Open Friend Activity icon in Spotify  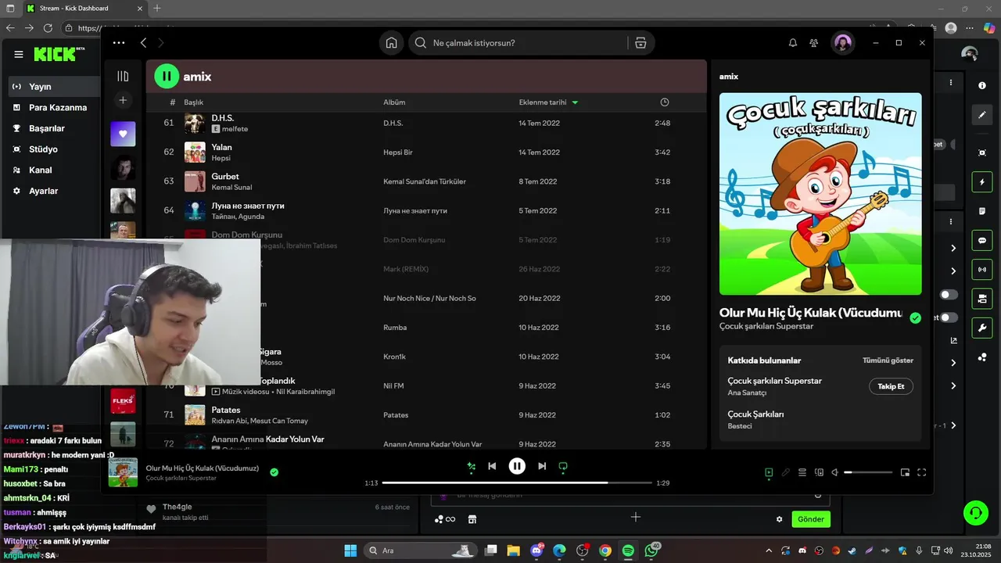pyautogui.click(x=814, y=43)
